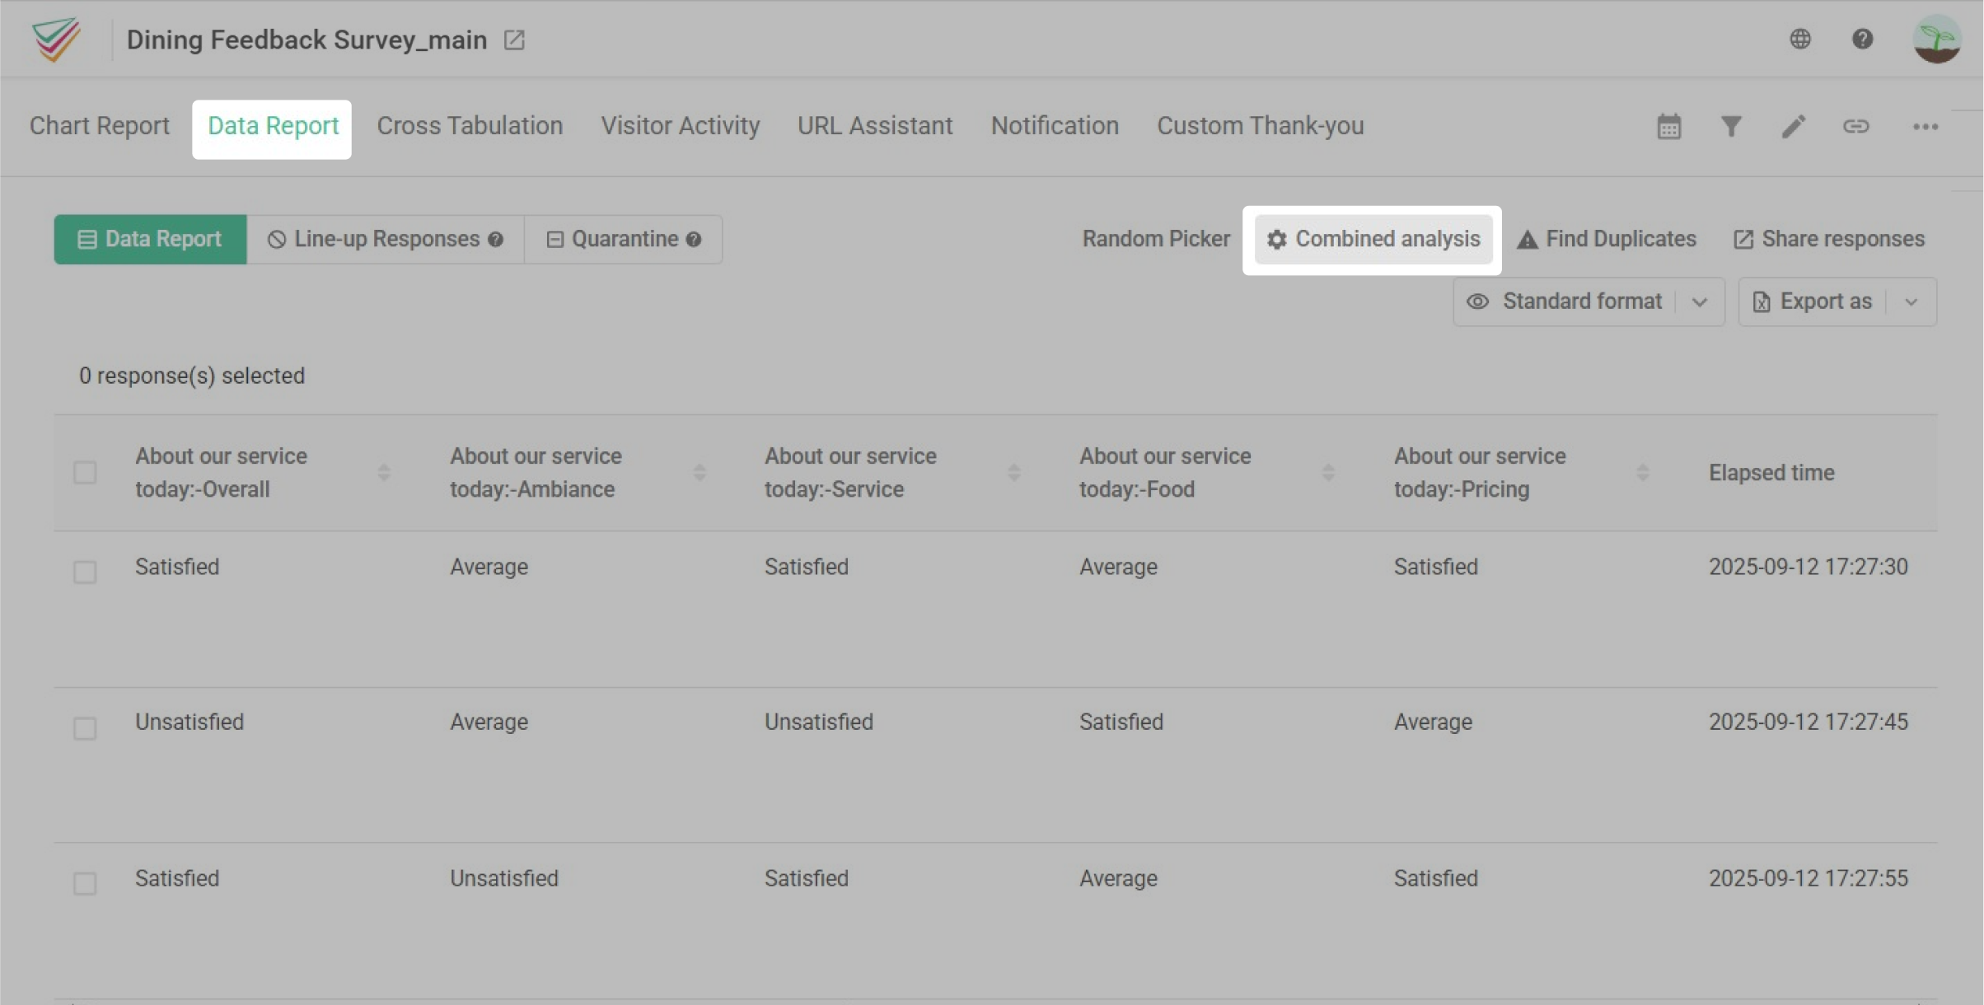1984x1005 pixels.
Task: Switch to the Quarantine view
Action: [624, 239]
